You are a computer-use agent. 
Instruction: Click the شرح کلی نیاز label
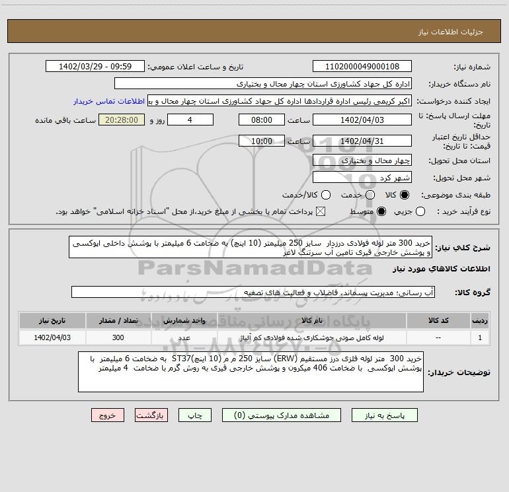(x=463, y=248)
